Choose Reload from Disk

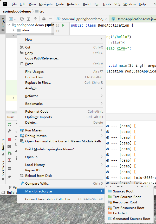[x=61, y=176]
